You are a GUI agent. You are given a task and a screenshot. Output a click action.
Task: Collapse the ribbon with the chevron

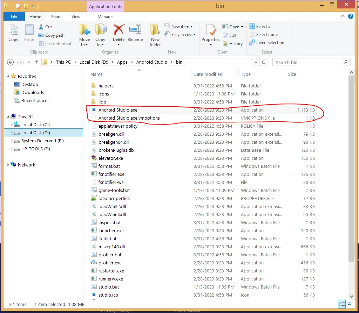tap(343, 16)
